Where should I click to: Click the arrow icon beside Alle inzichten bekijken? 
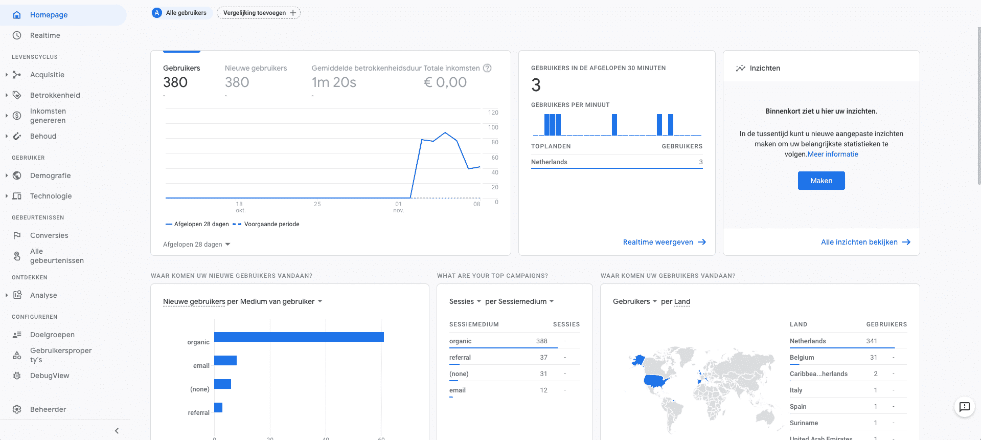[906, 242]
